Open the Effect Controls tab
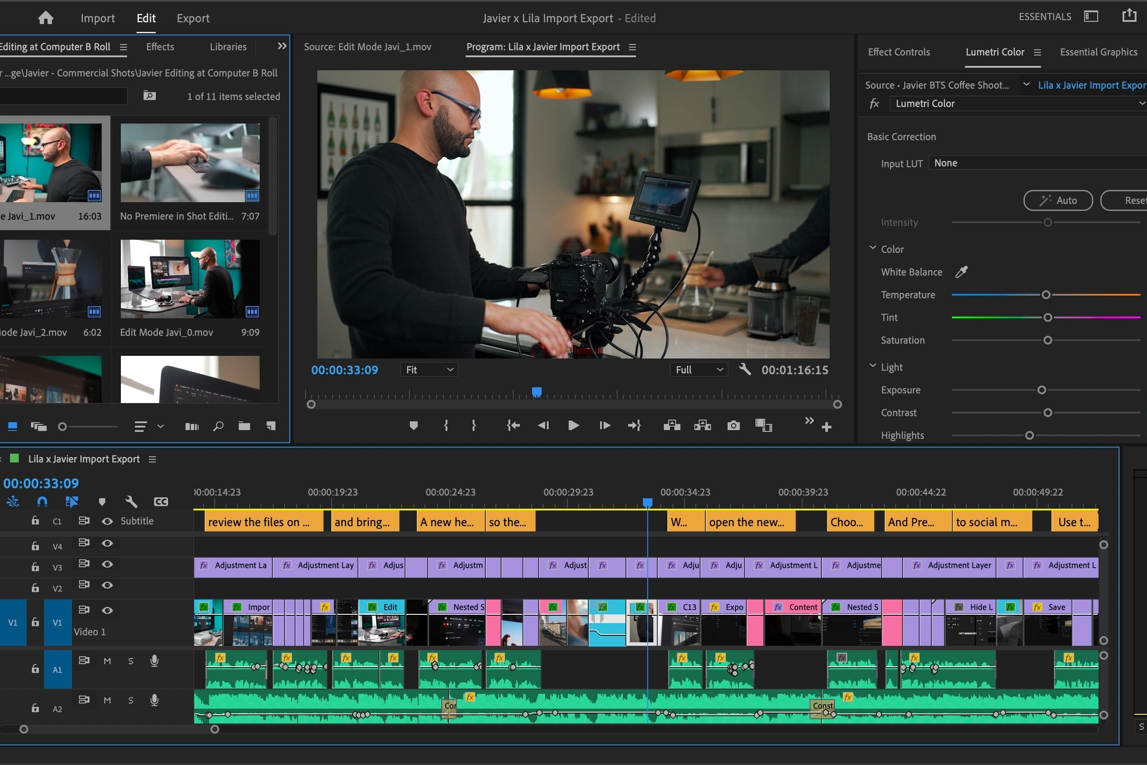This screenshot has height=765, width=1147. point(898,52)
